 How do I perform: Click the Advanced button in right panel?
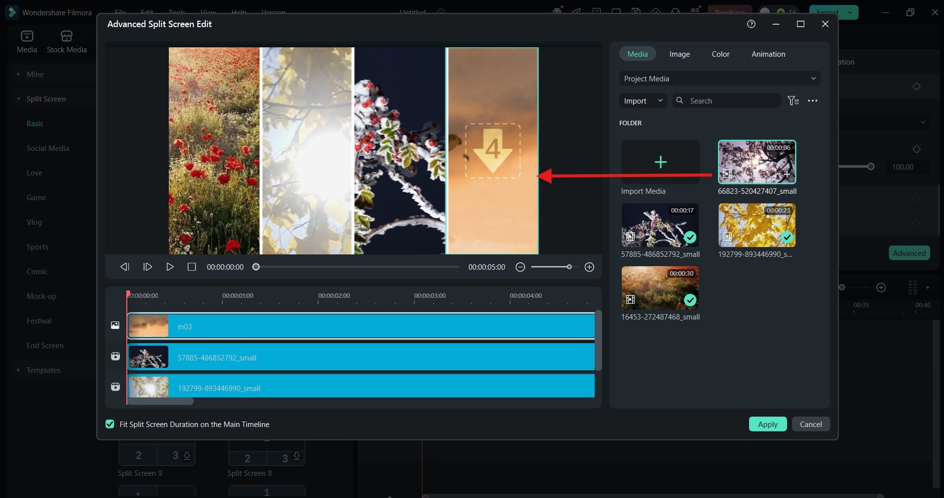tap(909, 253)
